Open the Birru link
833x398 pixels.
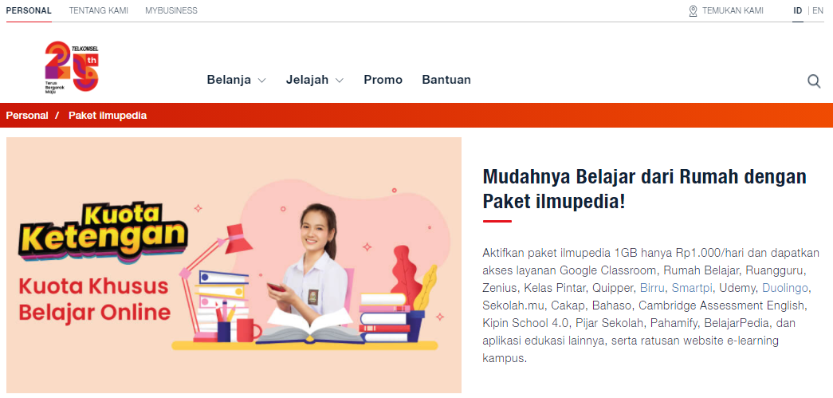(x=653, y=288)
